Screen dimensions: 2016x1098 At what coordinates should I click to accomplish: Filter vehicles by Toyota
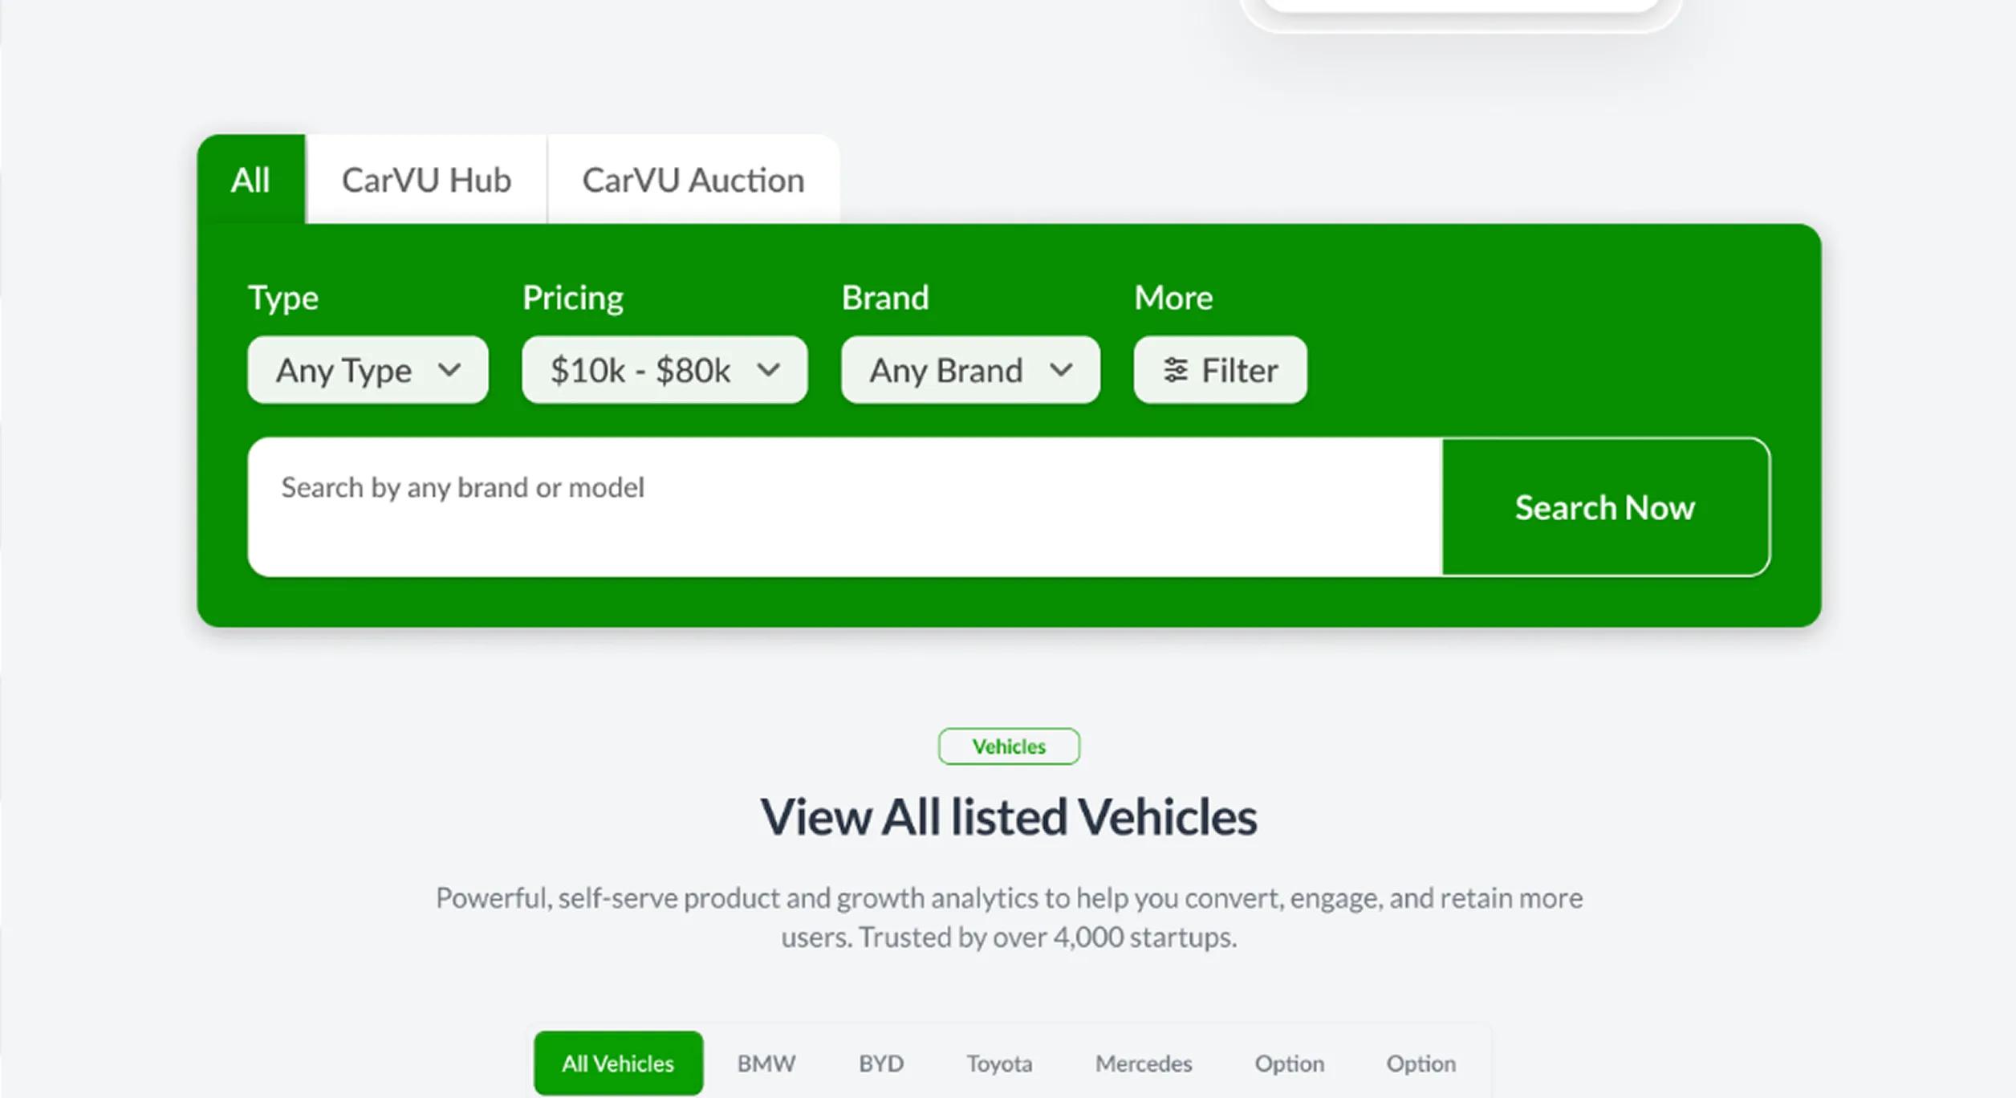tap(999, 1063)
